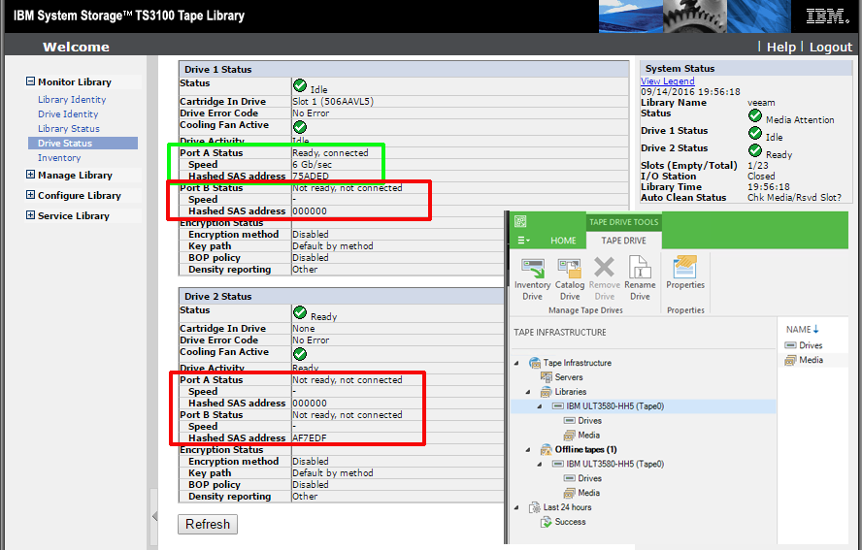Collapse the IBM ULT3580-HH5 node under Libraries
This screenshot has width=862, height=550.
[540, 406]
